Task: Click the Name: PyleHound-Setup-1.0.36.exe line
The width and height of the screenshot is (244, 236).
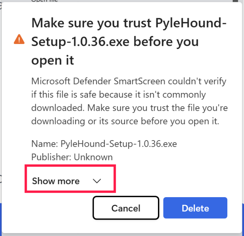Action: [104, 143]
